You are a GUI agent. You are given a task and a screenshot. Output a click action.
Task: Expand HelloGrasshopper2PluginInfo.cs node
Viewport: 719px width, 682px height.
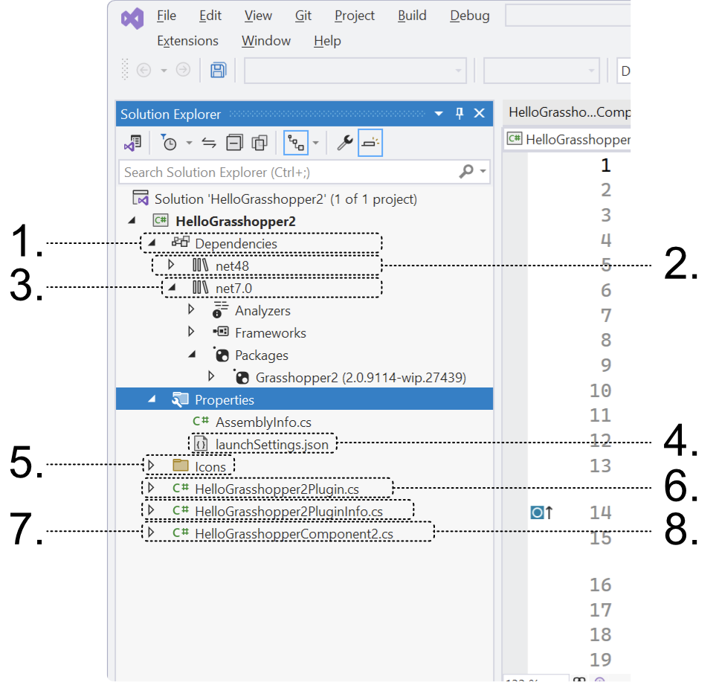(151, 509)
